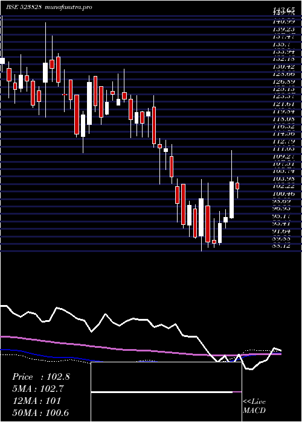Click the 'Price : 102.8' readout

pyautogui.click(x=41, y=377)
